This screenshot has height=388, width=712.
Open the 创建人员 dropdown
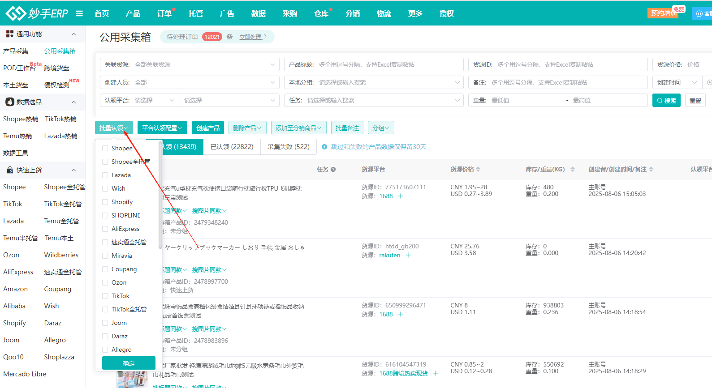[x=190, y=82]
